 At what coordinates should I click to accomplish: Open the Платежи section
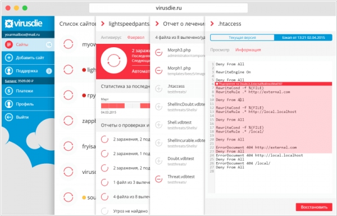point(28,91)
